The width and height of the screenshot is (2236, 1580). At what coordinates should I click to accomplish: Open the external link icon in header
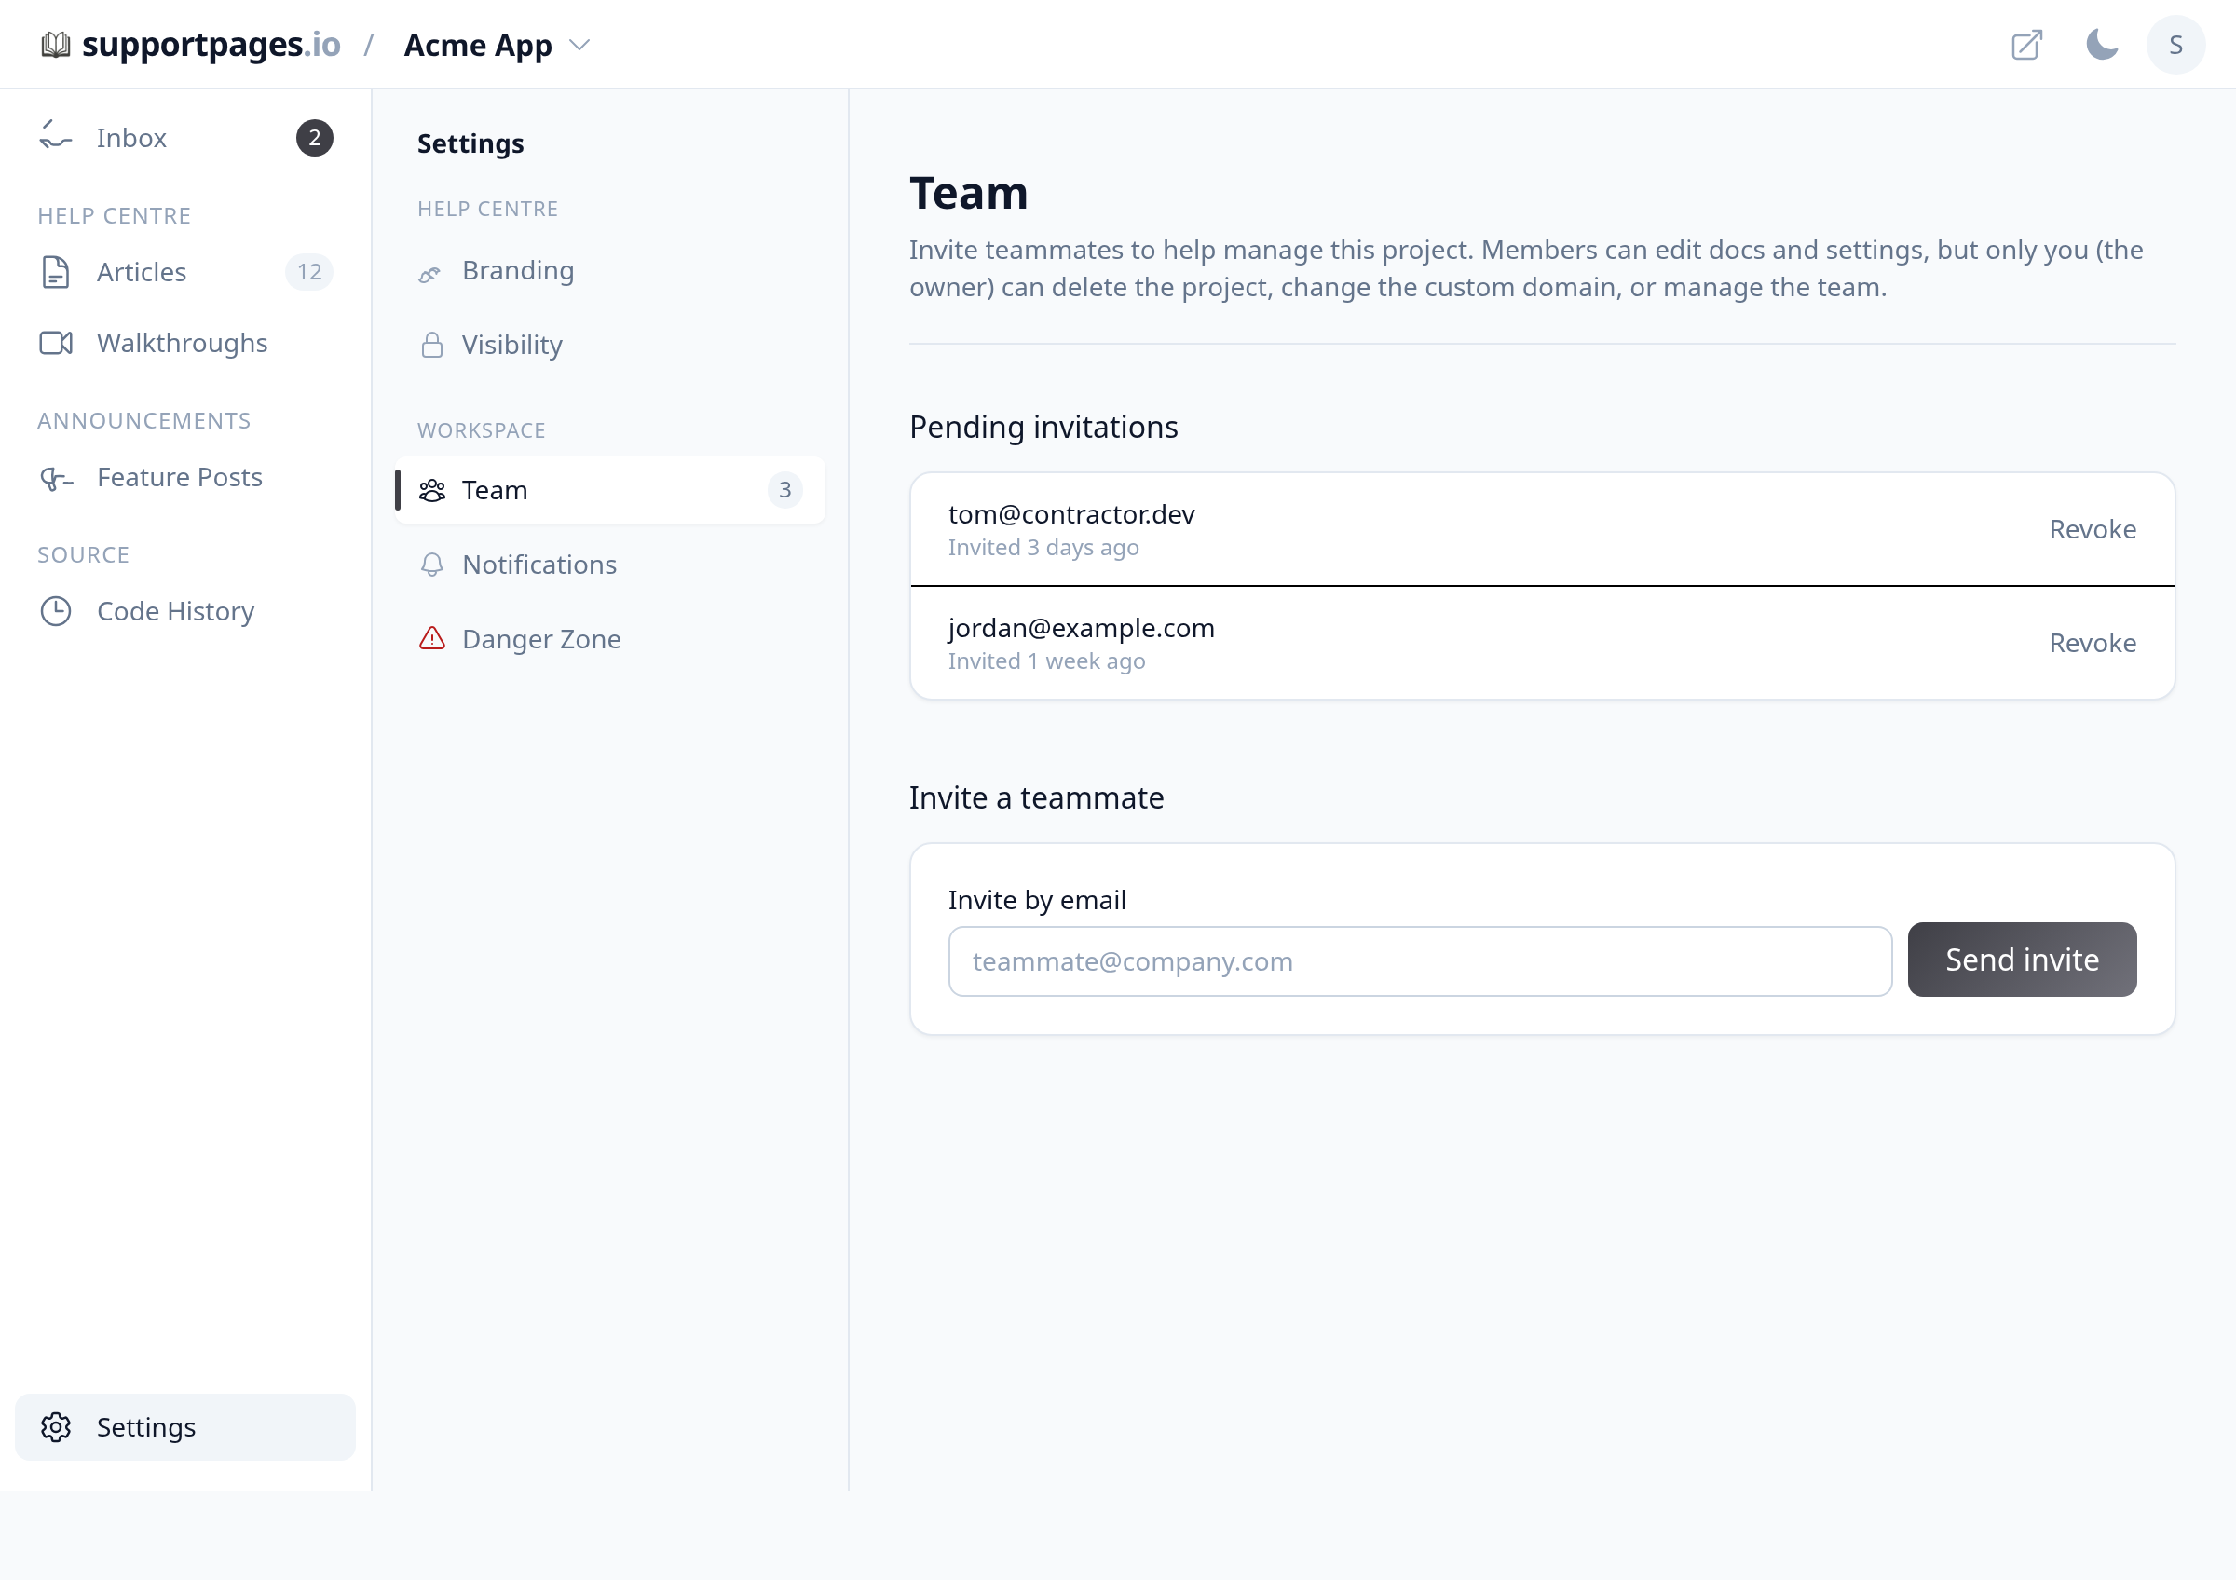click(x=2026, y=45)
